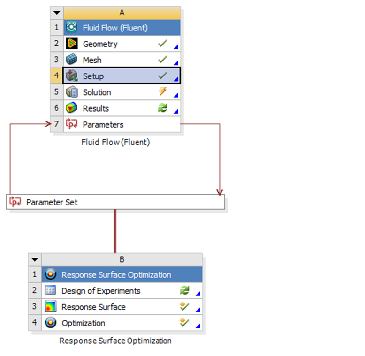Image resolution: width=365 pixels, height=356 pixels.
Task: Select the Optimization cell label
Action: pyautogui.click(x=84, y=323)
